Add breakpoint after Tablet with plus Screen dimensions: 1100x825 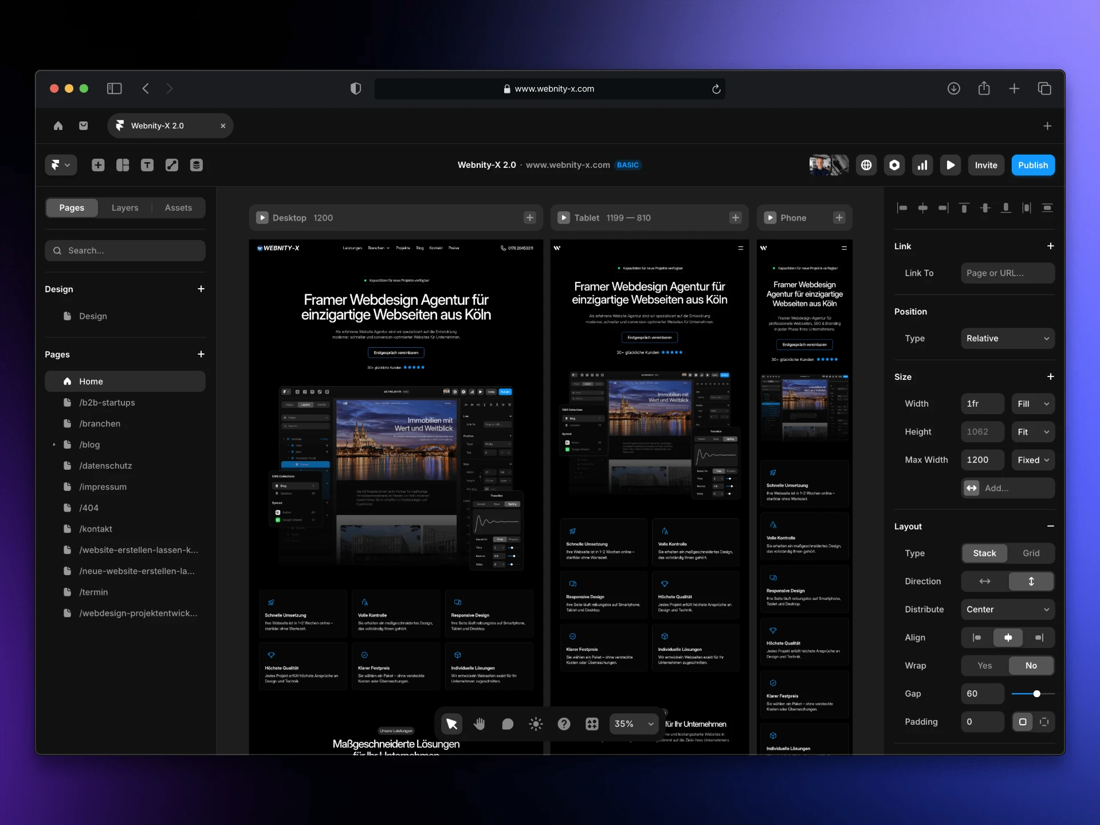click(x=736, y=218)
